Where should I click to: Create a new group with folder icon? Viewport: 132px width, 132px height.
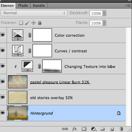pyautogui.click(x=102, y=129)
